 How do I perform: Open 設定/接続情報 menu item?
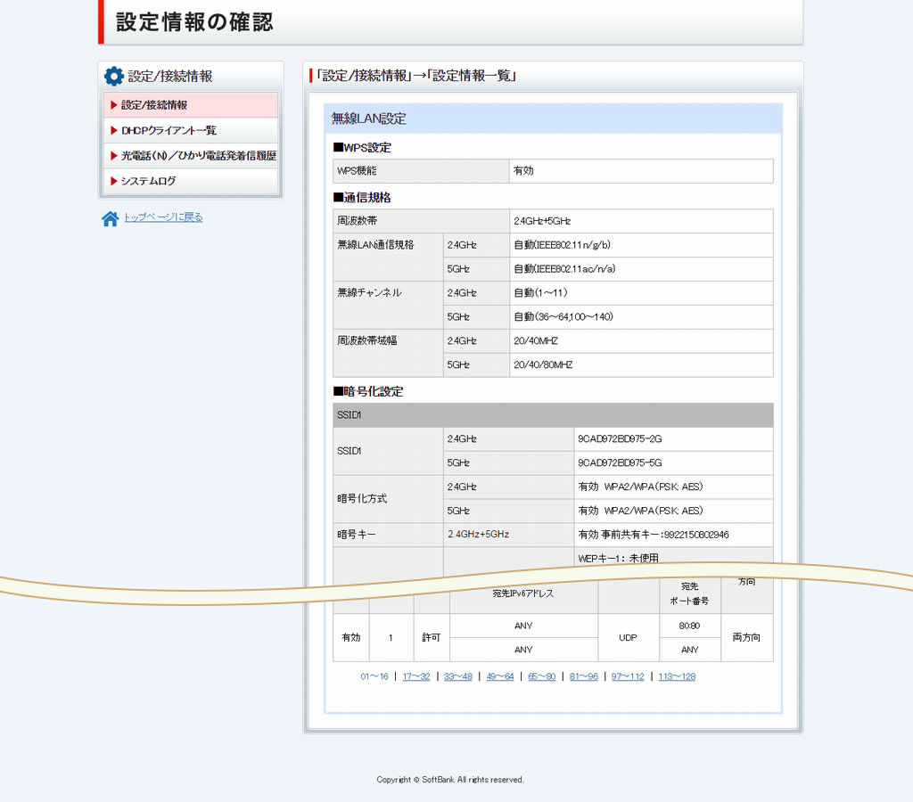191,105
